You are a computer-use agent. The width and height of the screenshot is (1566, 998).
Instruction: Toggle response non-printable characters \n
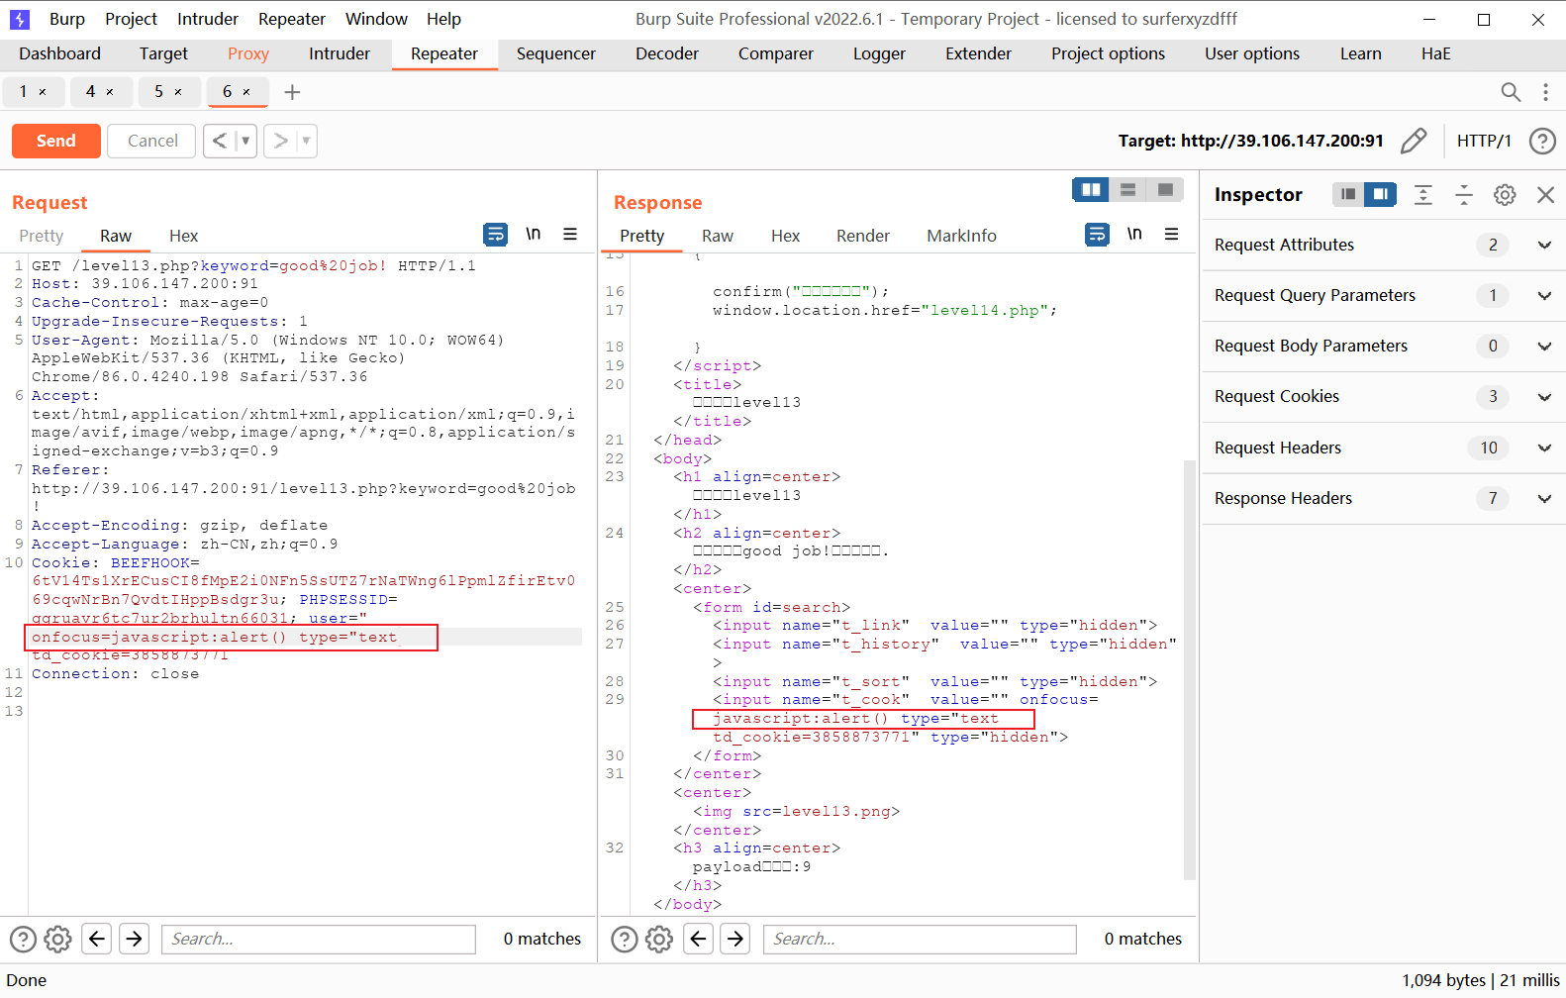(1134, 234)
